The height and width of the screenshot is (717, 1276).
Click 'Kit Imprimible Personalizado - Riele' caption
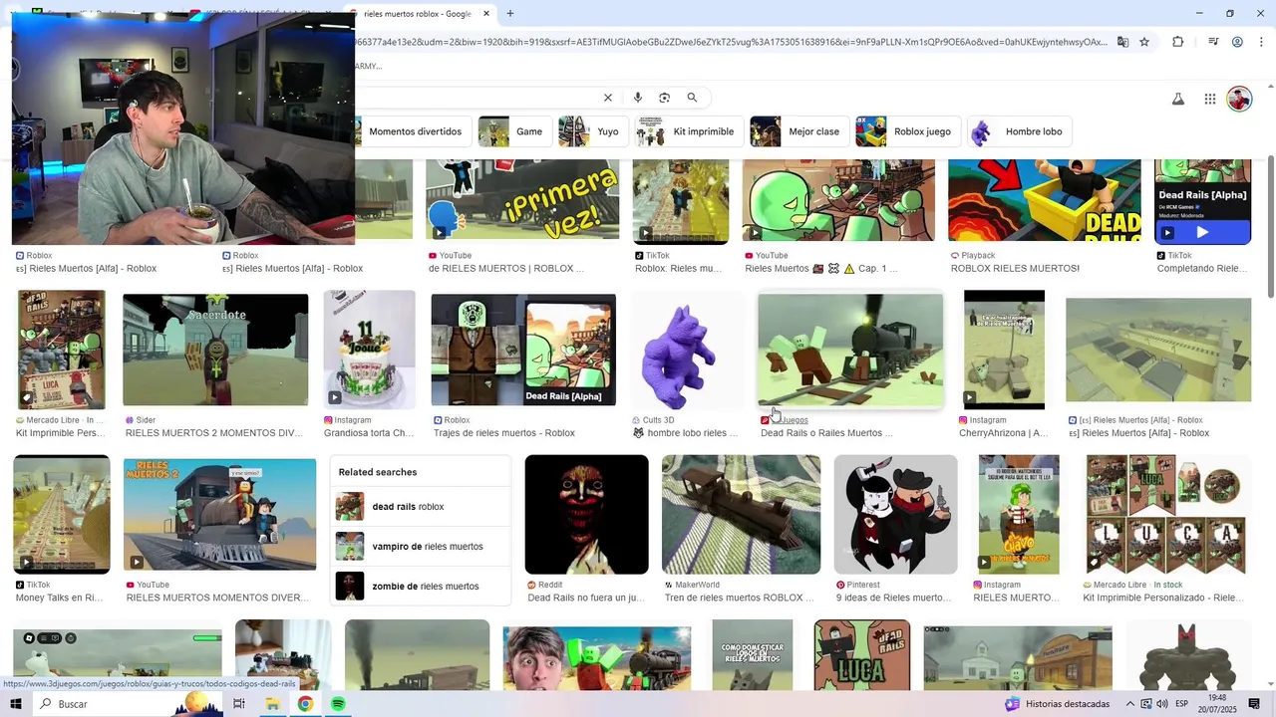pyautogui.click(x=1163, y=598)
